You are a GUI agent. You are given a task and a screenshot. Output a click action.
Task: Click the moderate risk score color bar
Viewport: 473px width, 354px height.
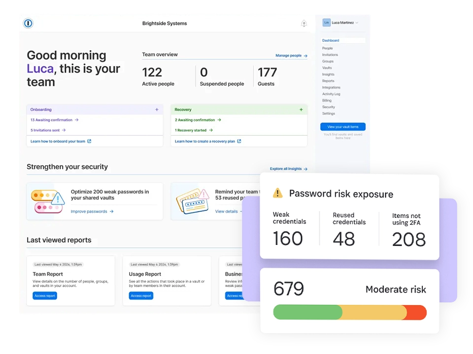point(349,313)
